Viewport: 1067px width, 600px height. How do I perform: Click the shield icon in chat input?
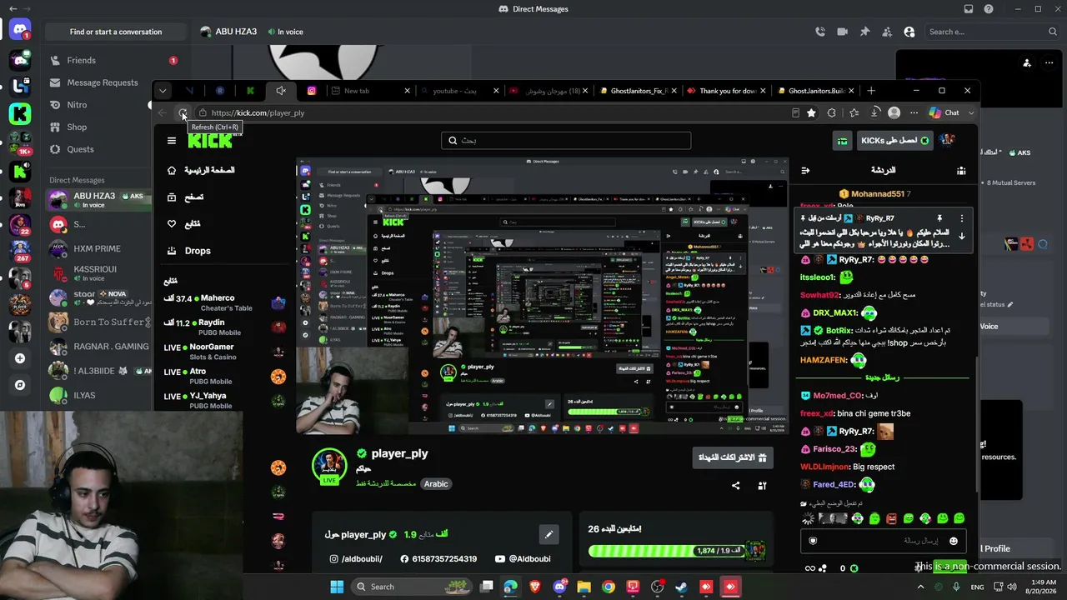coord(813,541)
